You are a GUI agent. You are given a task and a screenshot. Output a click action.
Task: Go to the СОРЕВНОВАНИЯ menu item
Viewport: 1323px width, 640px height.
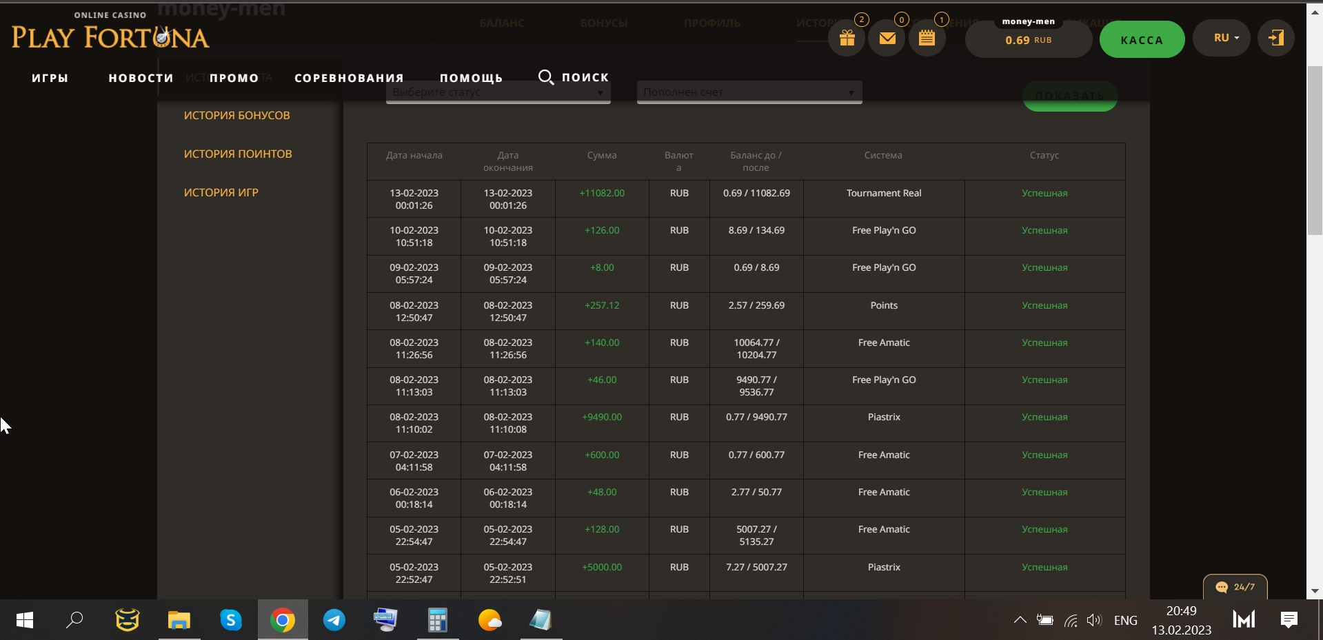pyautogui.click(x=349, y=78)
